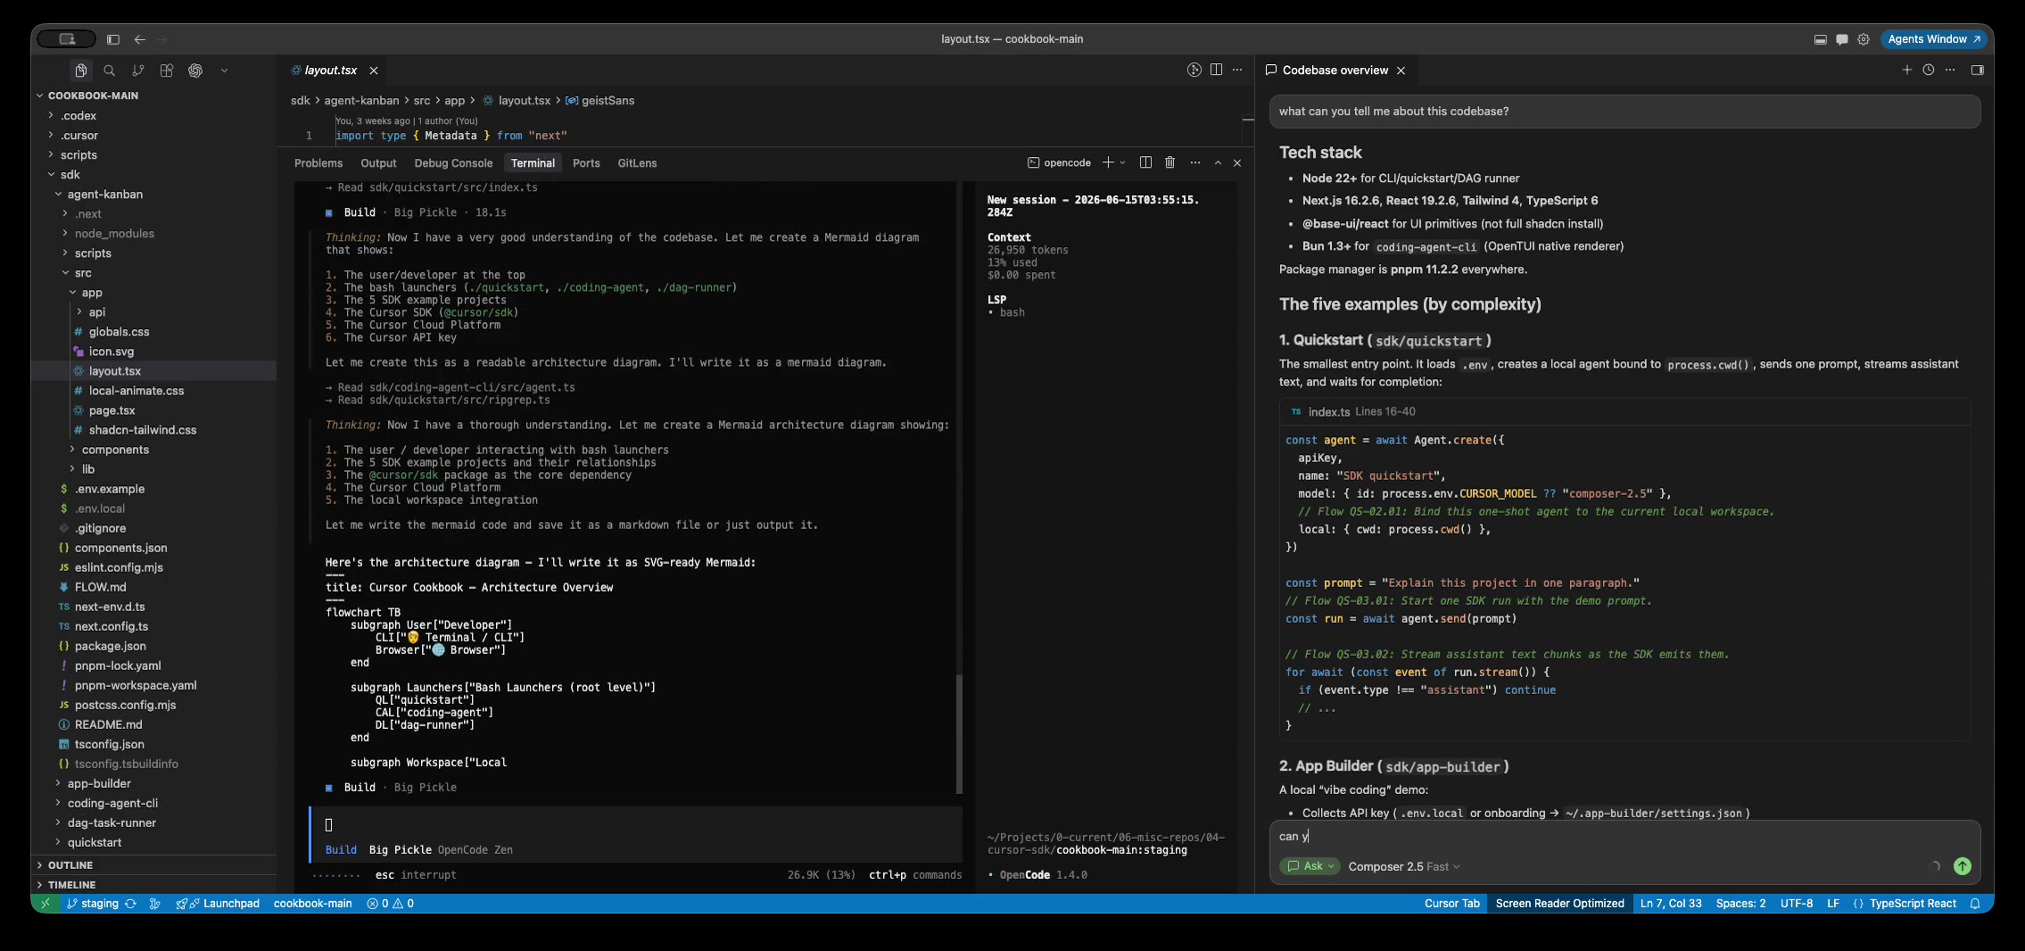The image size is (2025, 951).
Task: Open notifications bell in status bar
Action: tap(1975, 904)
